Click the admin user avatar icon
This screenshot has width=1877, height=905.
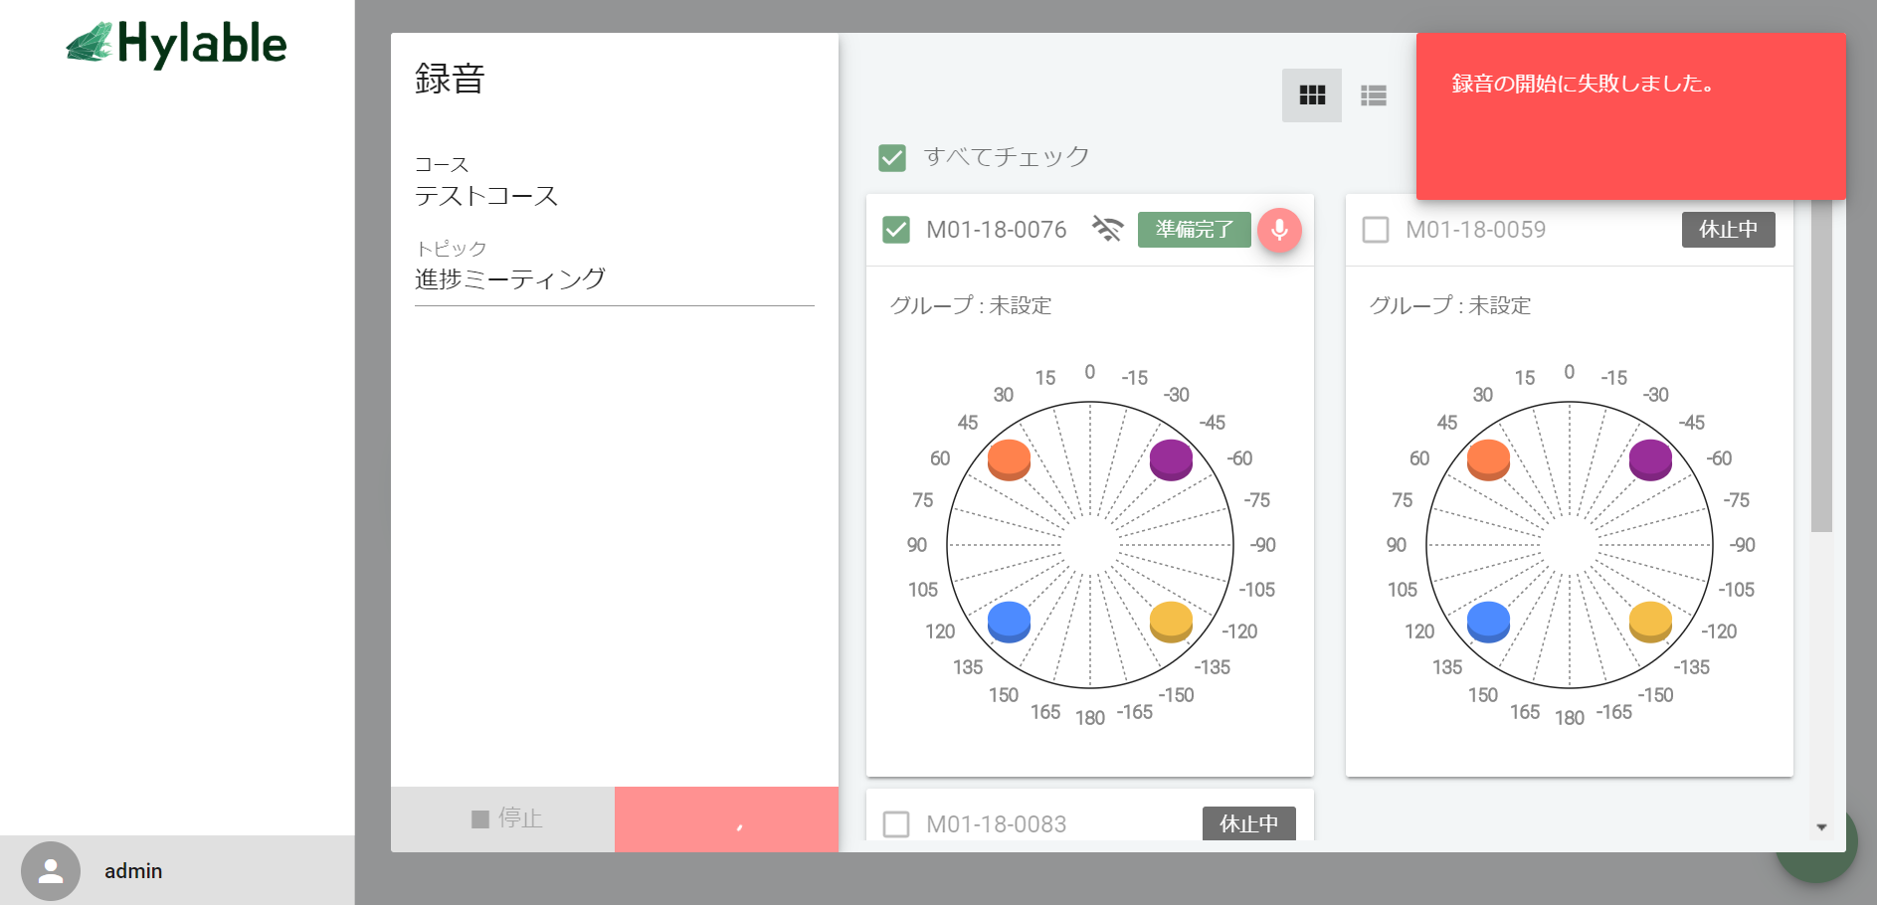point(50,871)
